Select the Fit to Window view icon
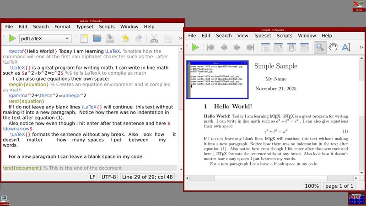The width and height of the screenshot is (366, 206). 291,48
